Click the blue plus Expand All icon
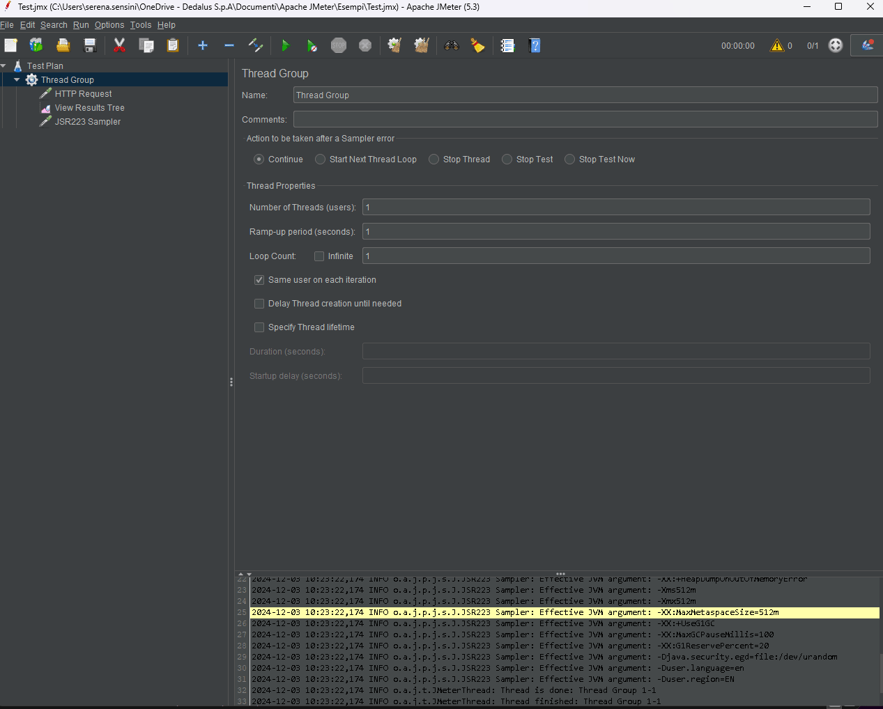Screen dimensions: 883x709 point(203,46)
